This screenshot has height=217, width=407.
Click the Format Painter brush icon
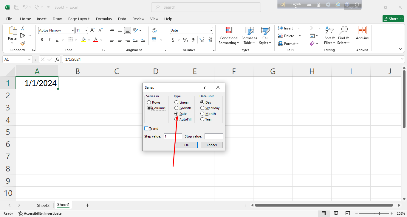tap(23, 43)
